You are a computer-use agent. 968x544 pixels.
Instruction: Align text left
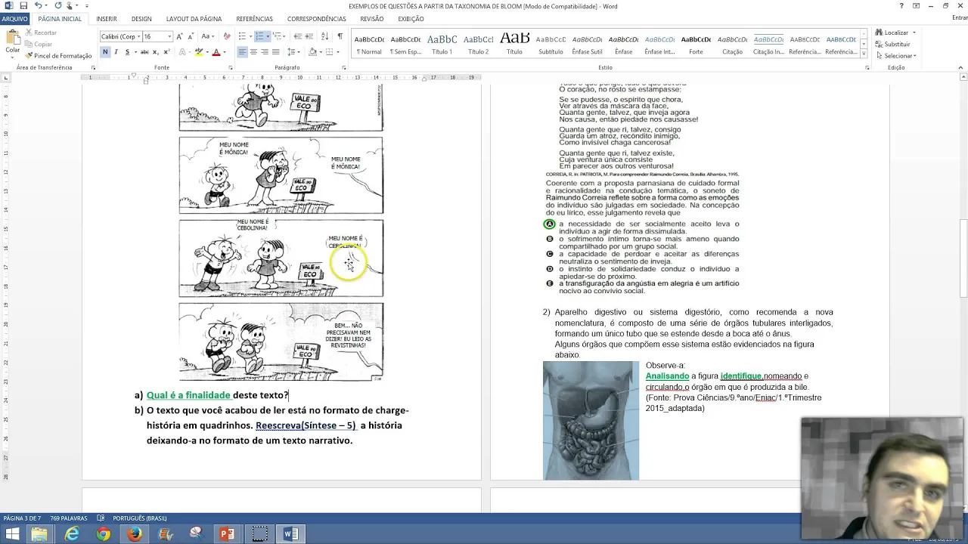pyautogui.click(x=243, y=52)
